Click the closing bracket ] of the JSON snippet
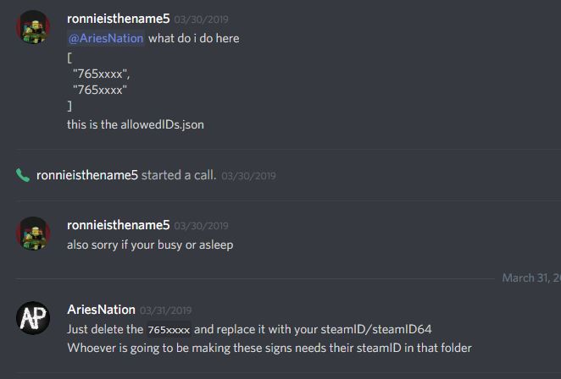Image resolution: width=561 pixels, height=379 pixels. coord(69,106)
